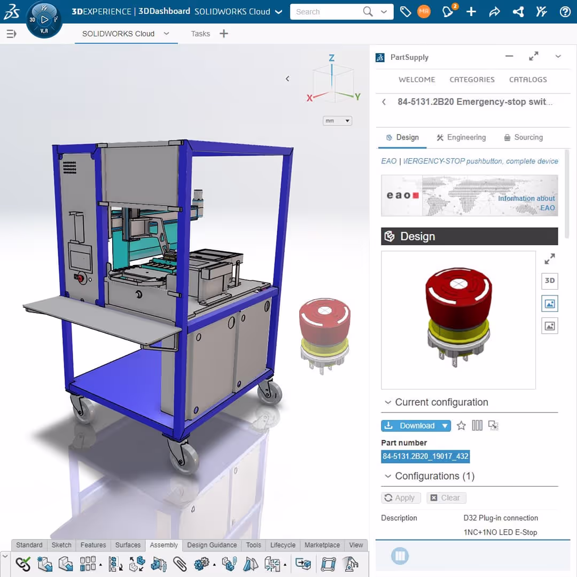Collapse the Current configuration section
The image size is (577, 577).
[387, 403]
